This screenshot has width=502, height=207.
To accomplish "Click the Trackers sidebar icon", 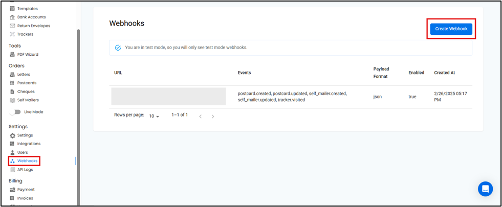I will (12, 34).
